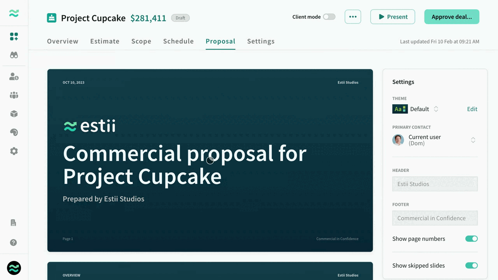This screenshot has width=498, height=280.
Task: Open the help question mark icon
Action: 14,243
